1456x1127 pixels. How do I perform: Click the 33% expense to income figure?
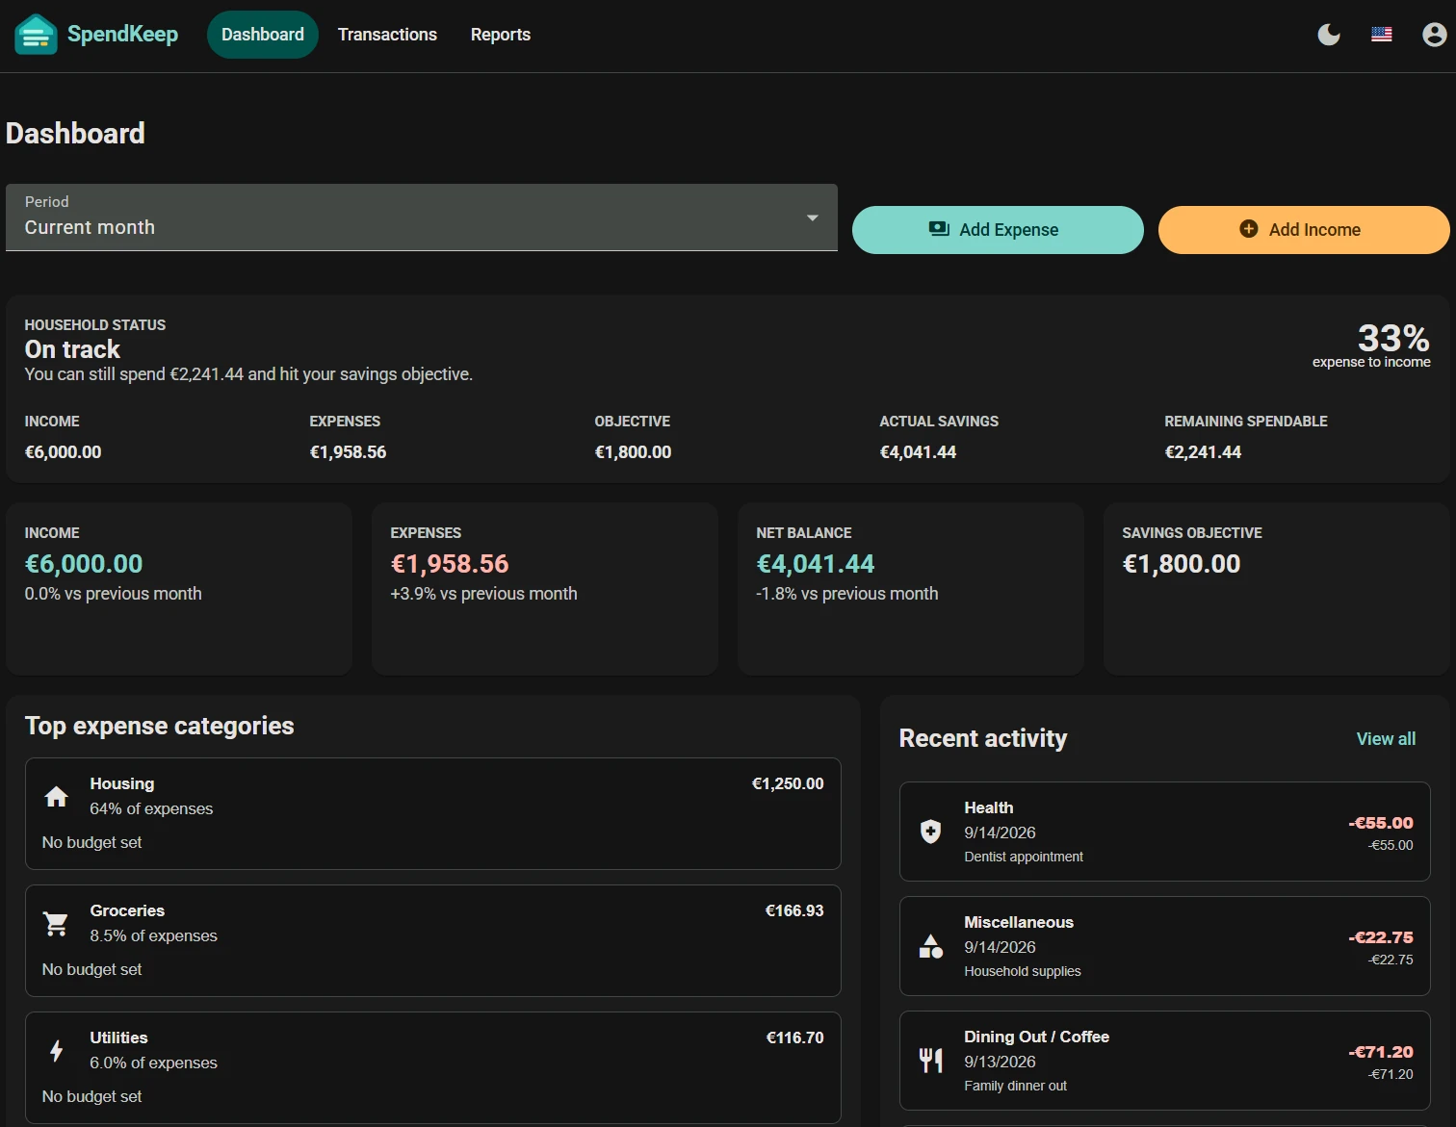coord(1393,338)
